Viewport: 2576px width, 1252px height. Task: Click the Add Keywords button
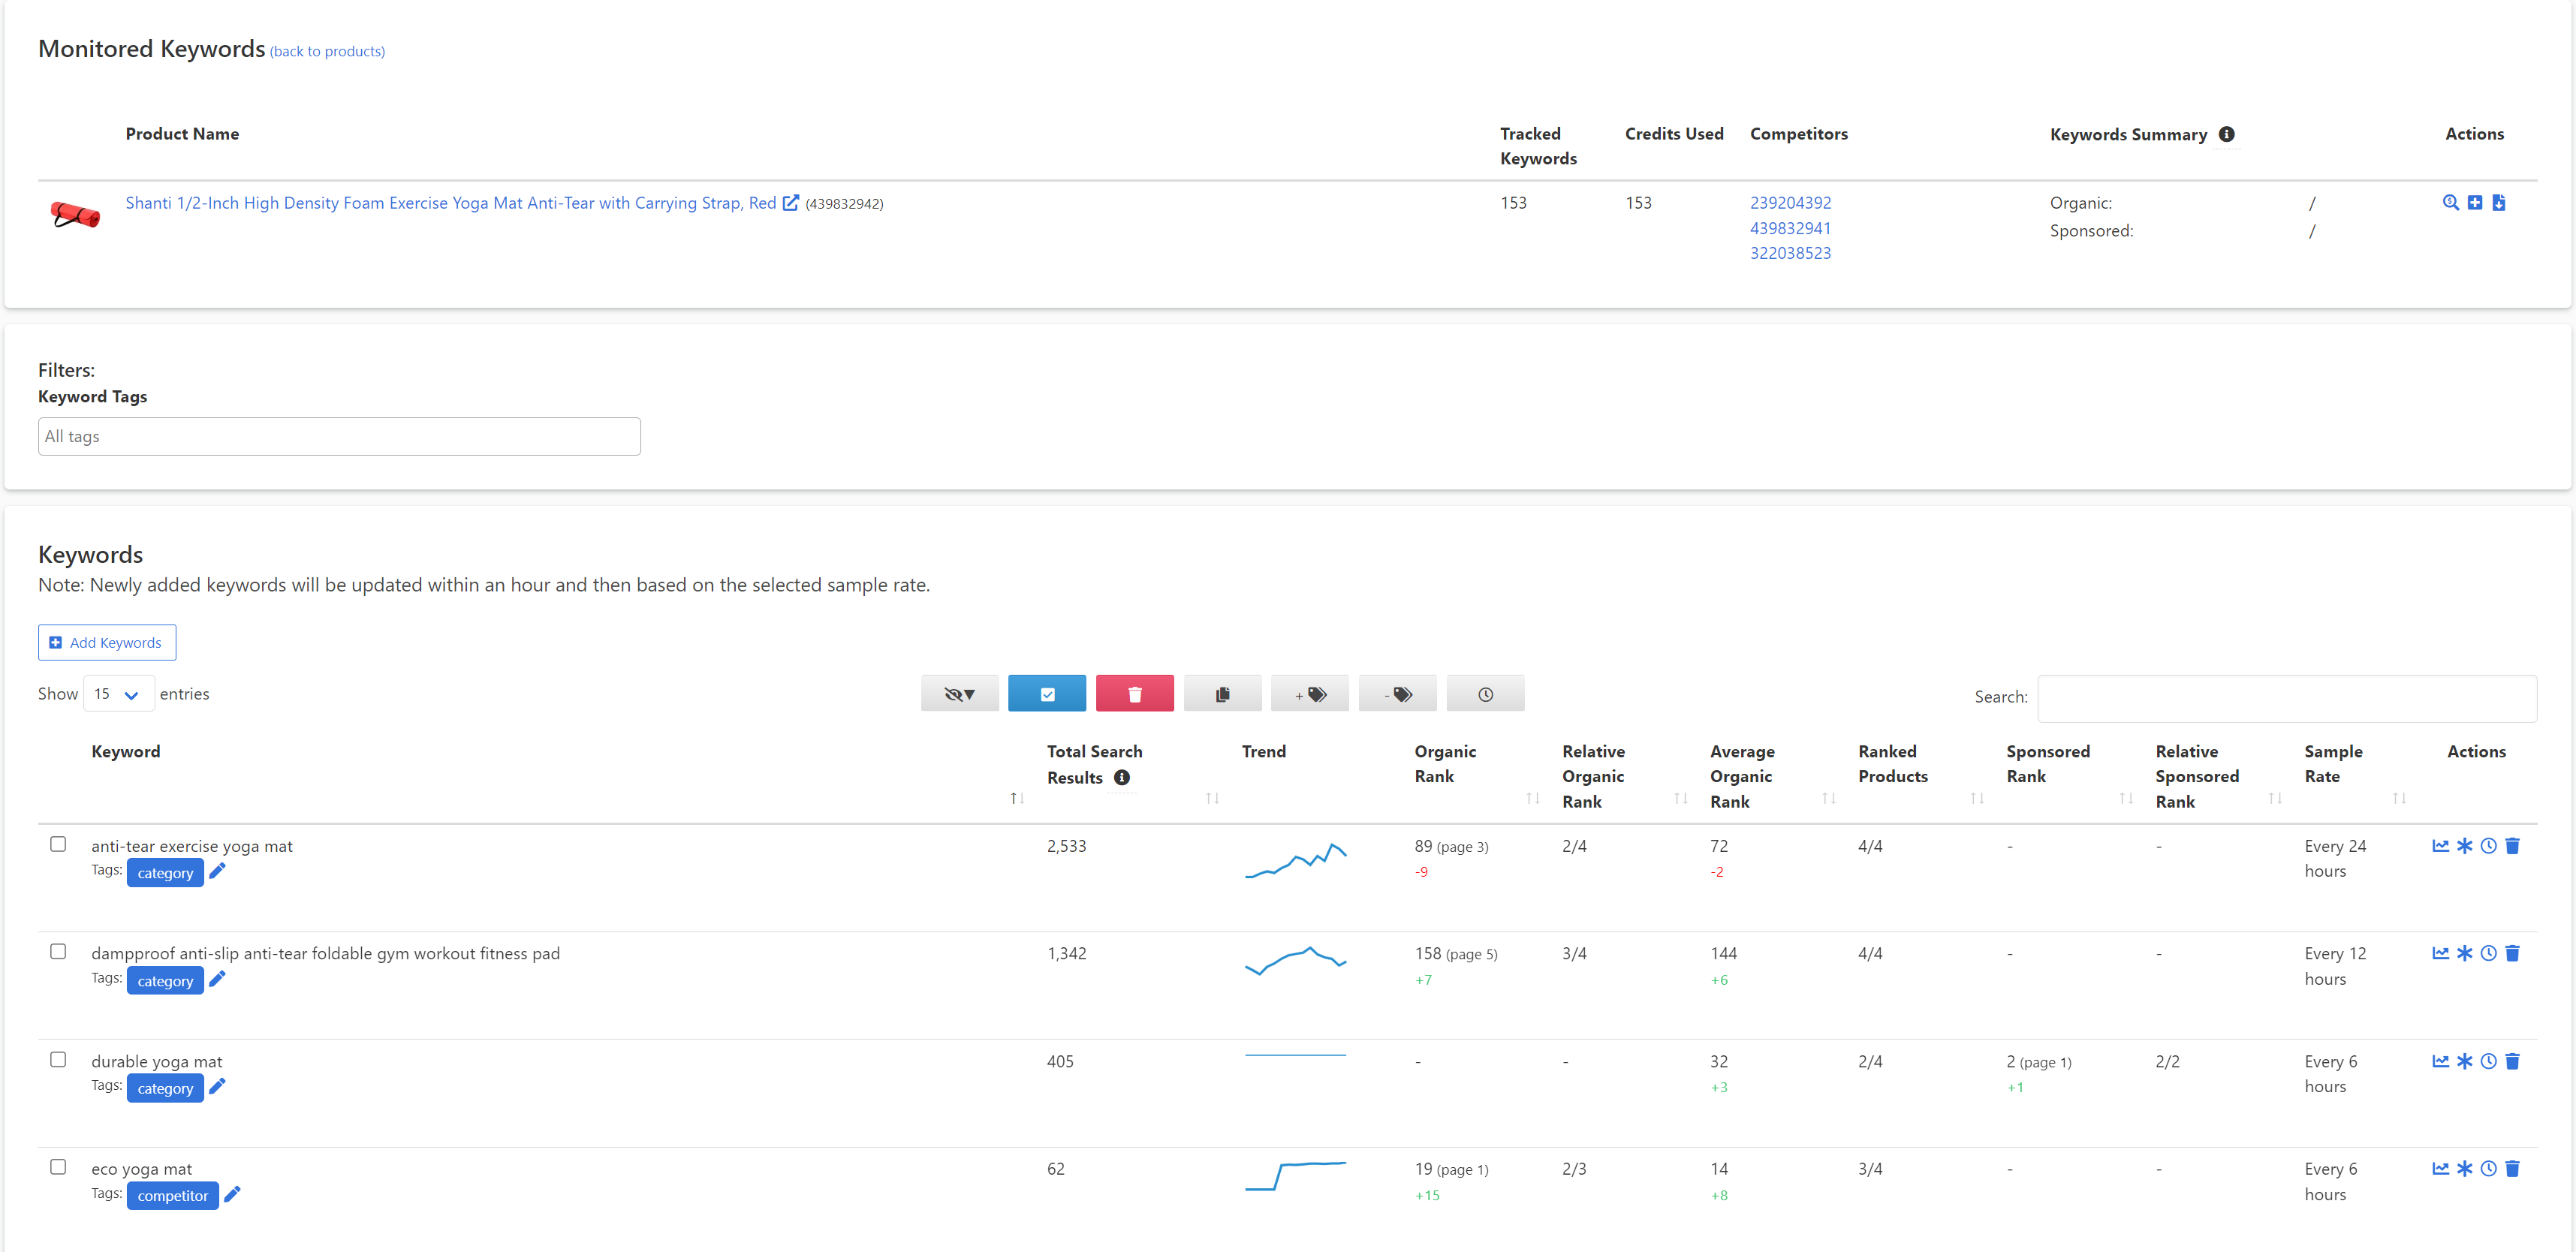point(107,642)
